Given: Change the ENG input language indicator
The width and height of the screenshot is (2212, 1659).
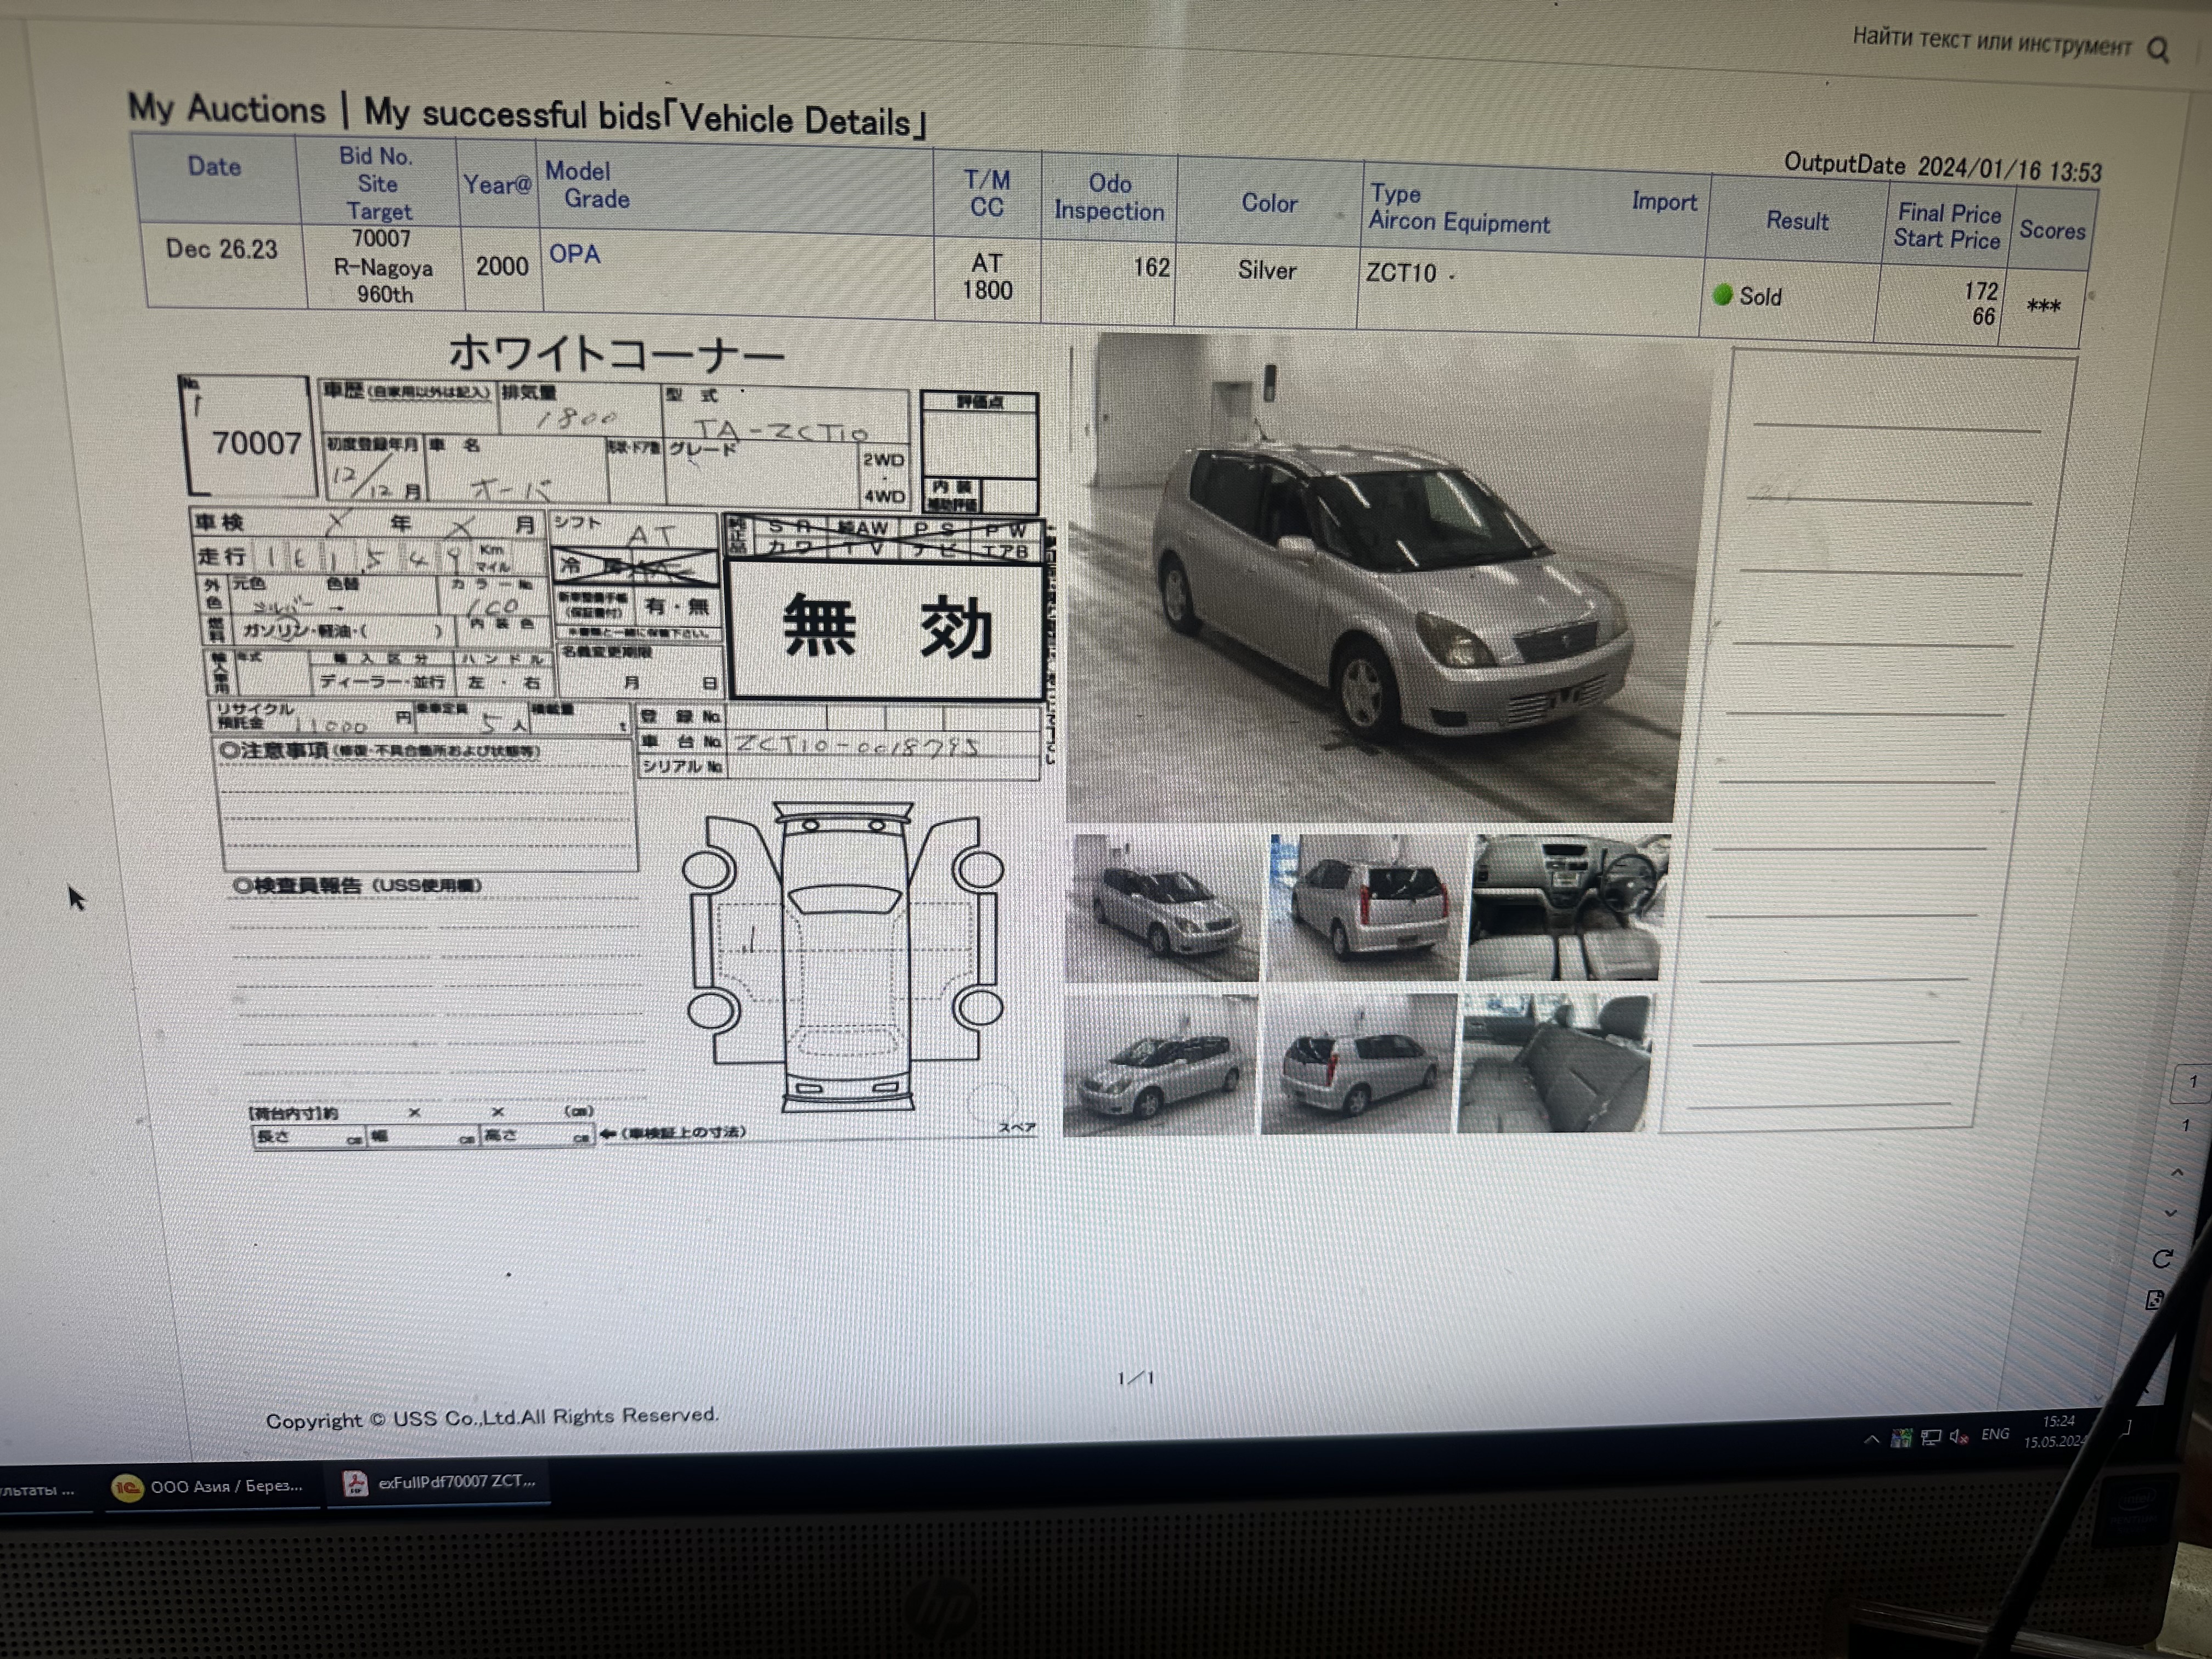Looking at the screenshot, I should [1995, 1434].
